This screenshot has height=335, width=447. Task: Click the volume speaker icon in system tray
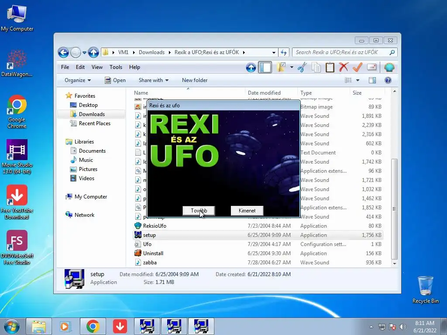point(402,327)
